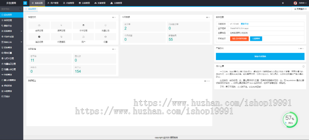The height and width of the screenshot is (140, 309).
Task: Open 网站设置 in the sidebar
Action: point(12,53)
